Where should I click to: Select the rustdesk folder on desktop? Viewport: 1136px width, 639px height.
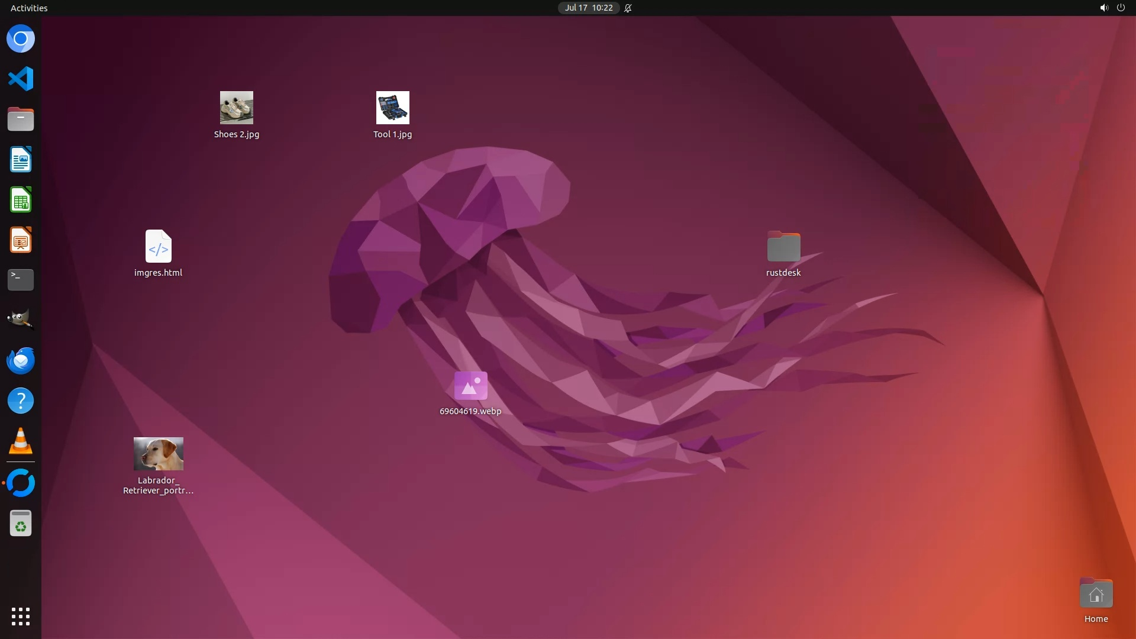click(x=783, y=247)
